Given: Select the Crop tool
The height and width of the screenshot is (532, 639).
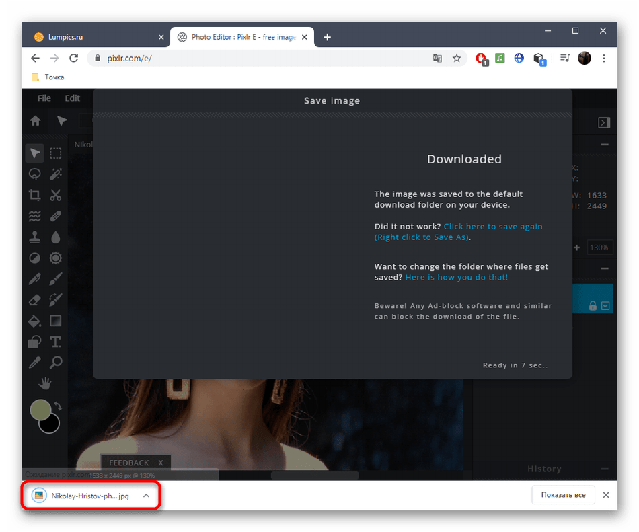Looking at the screenshot, I should pos(35,195).
